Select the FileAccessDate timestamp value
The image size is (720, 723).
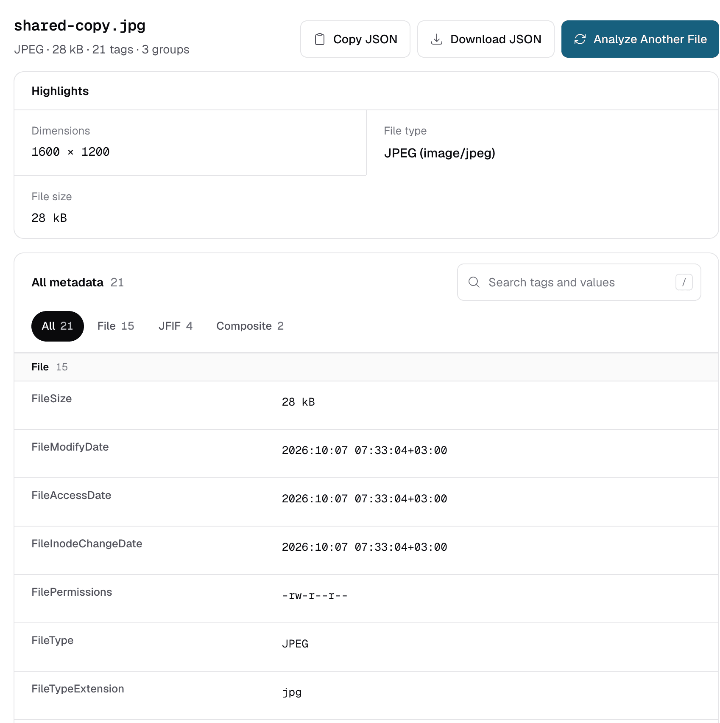365,499
